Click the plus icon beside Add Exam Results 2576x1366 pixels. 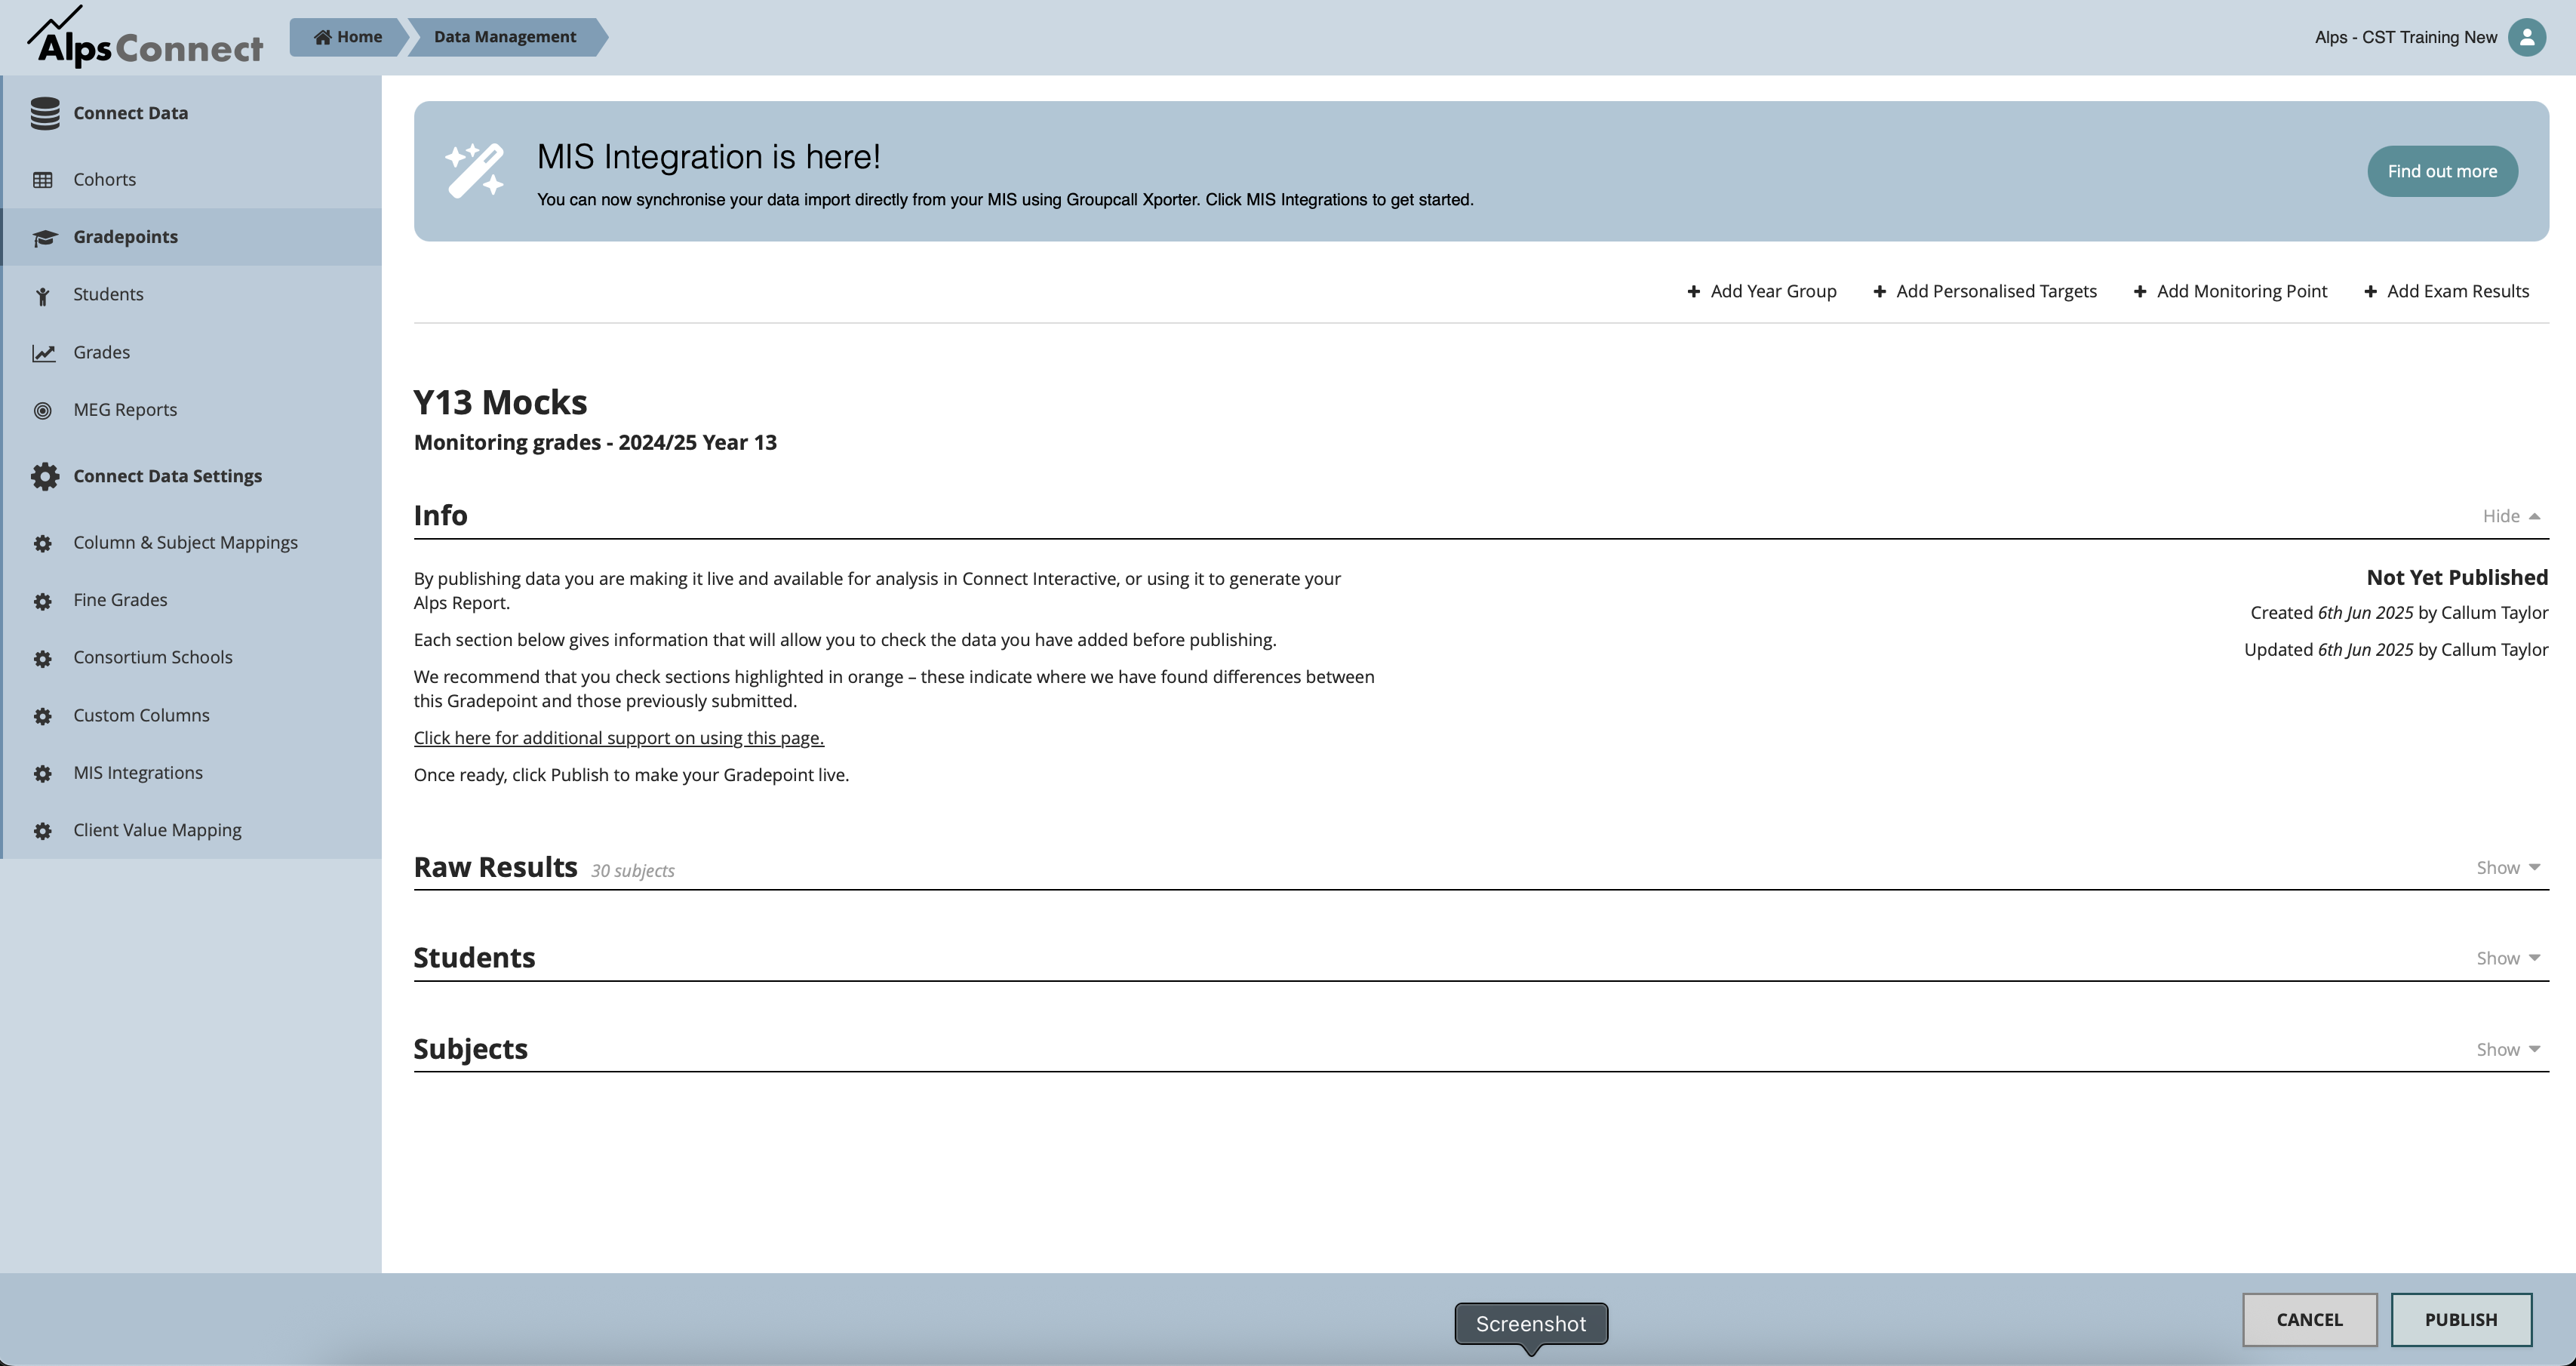click(2370, 292)
